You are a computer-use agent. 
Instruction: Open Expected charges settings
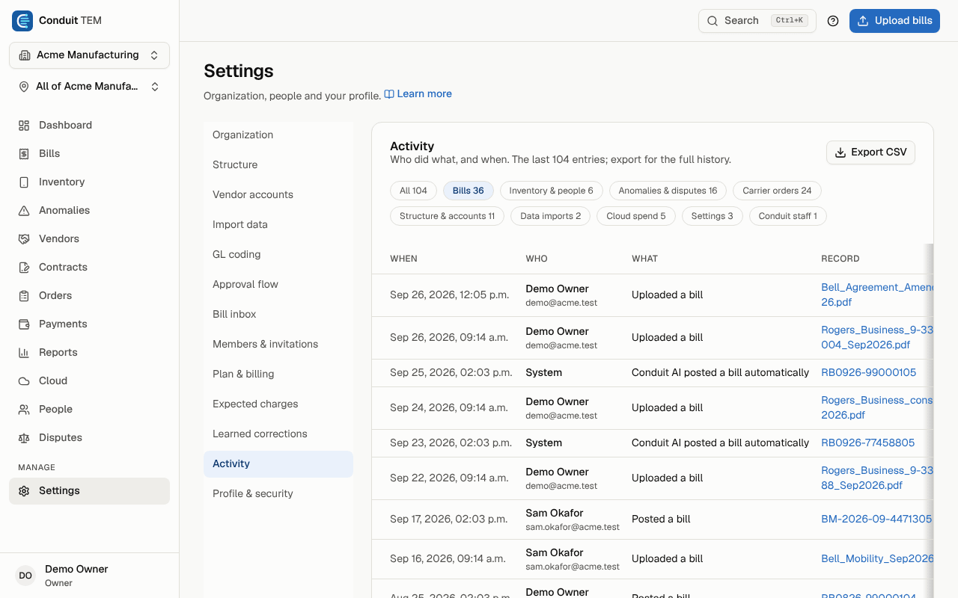pyautogui.click(x=278, y=404)
